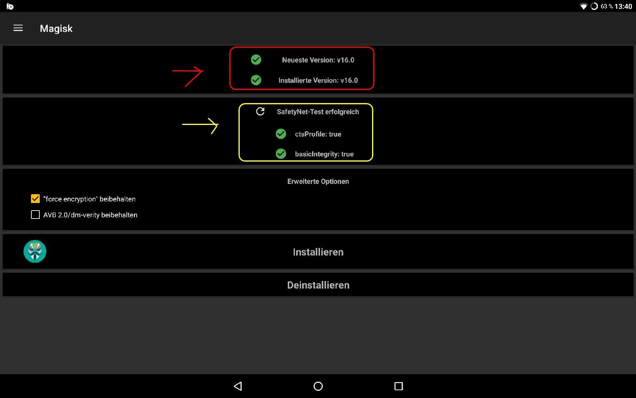Tap Android home navigation button

(x=318, y=386)
